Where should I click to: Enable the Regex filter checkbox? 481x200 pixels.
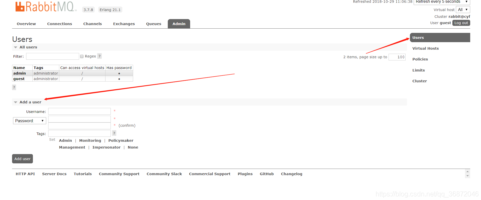[x=82, y=56]
